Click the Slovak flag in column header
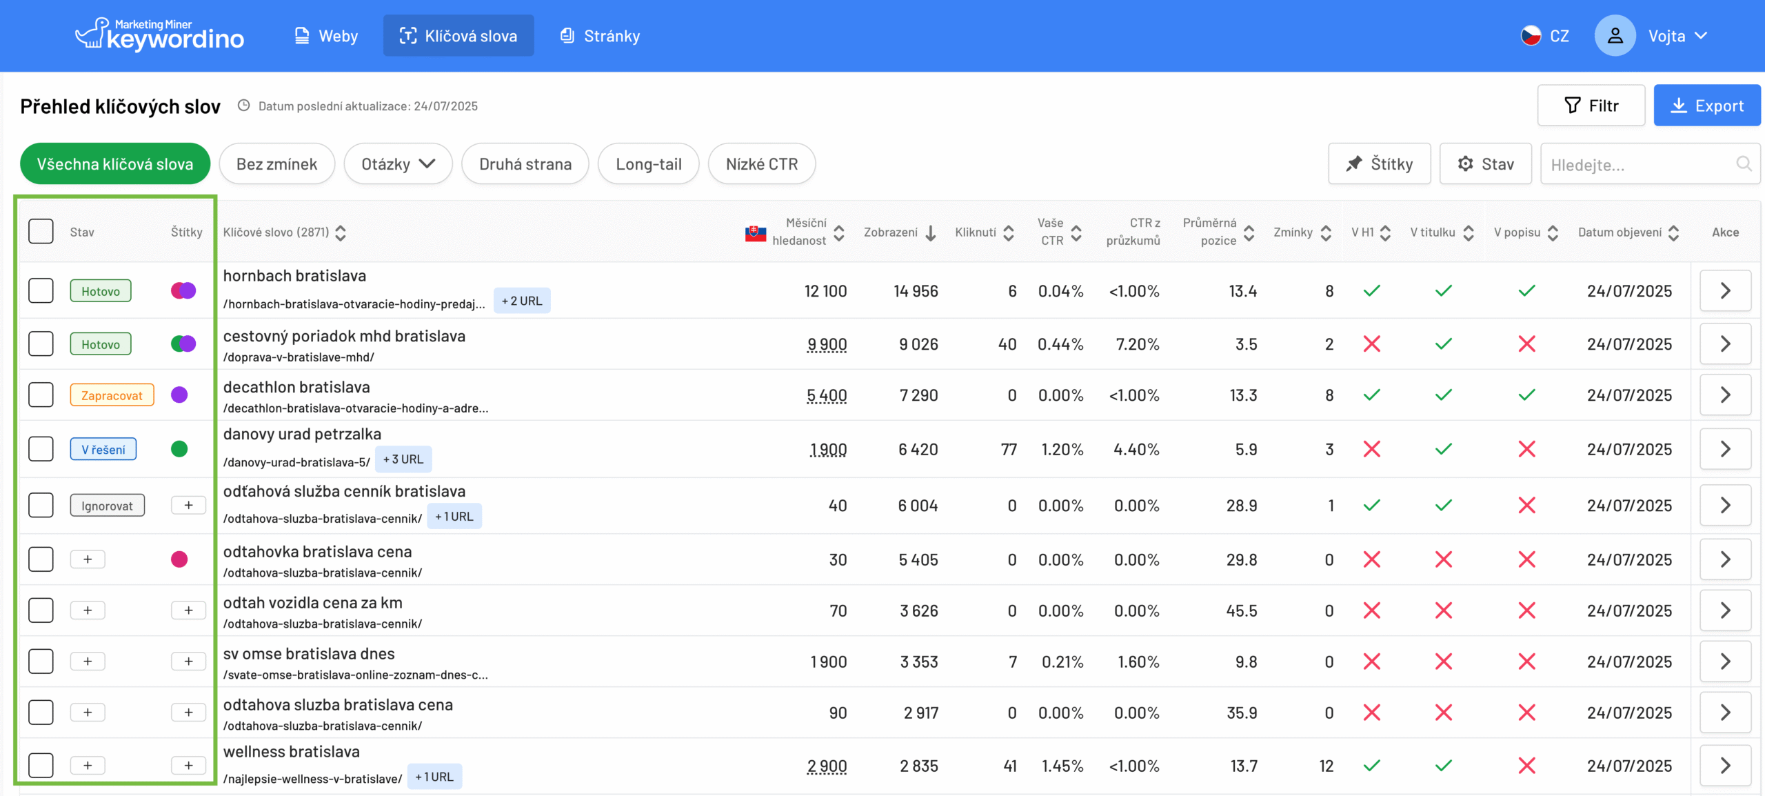 [x=756, y=233]
